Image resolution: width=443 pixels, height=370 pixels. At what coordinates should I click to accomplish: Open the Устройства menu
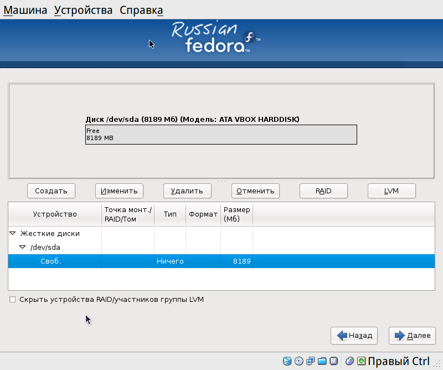(84, 10)
